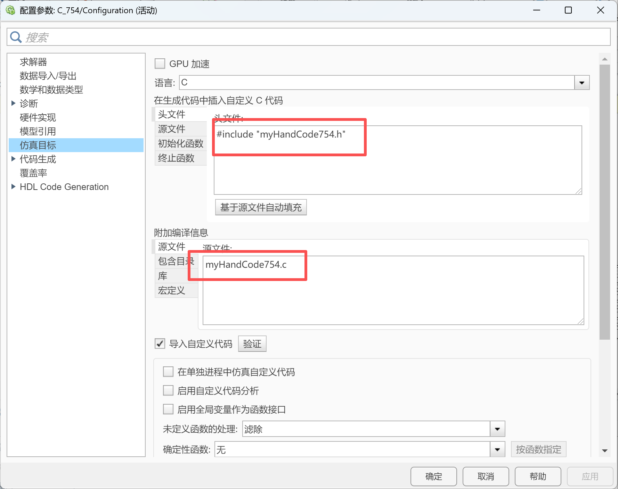Select HDL Code Generation in the tree
This screenshot has height=489, width=618.
(x=64, y=187)
